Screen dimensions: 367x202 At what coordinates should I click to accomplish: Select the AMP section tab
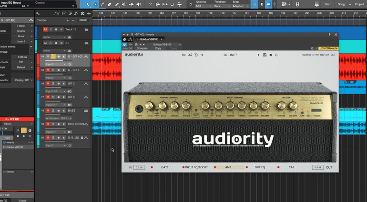(x=228, y=167)
